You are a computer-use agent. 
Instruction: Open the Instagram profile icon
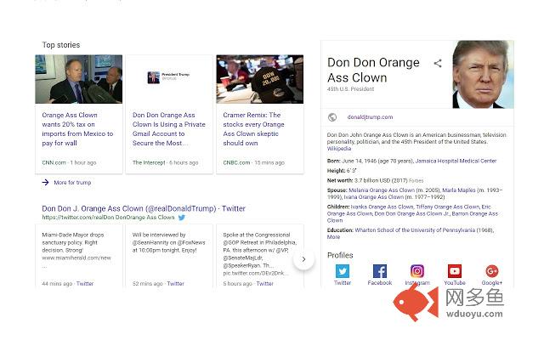417,271
